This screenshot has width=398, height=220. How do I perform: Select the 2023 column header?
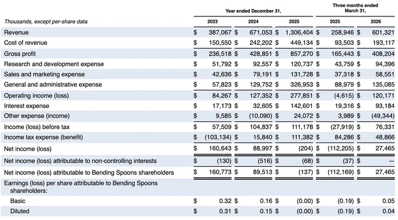point(212,22)
